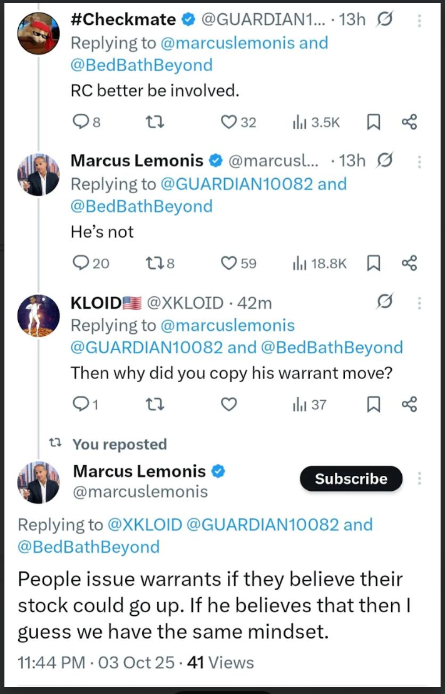Viewport: 445px width, 694px height.
Task: Open the #Checkmate user avatar
Action: pos(39,30)
